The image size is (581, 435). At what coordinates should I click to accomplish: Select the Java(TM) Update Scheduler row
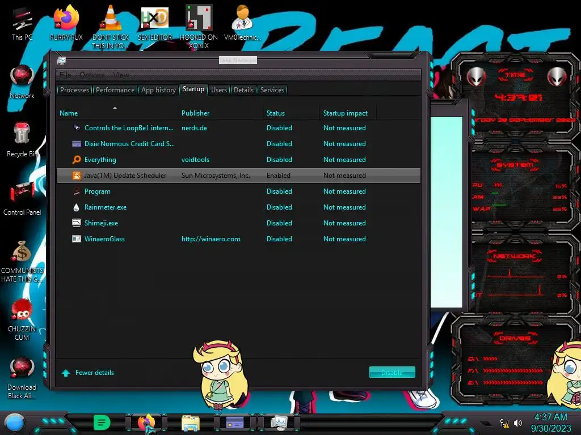coord(239,176)
